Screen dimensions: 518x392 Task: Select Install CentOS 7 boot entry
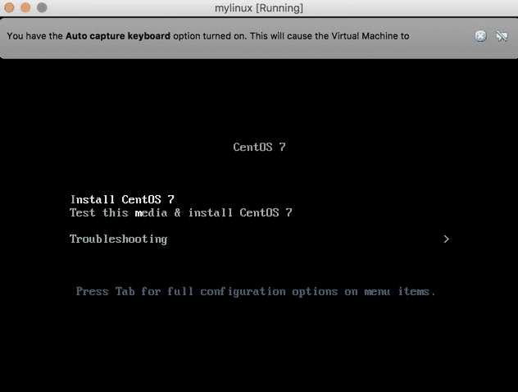[x=122, y=199]
